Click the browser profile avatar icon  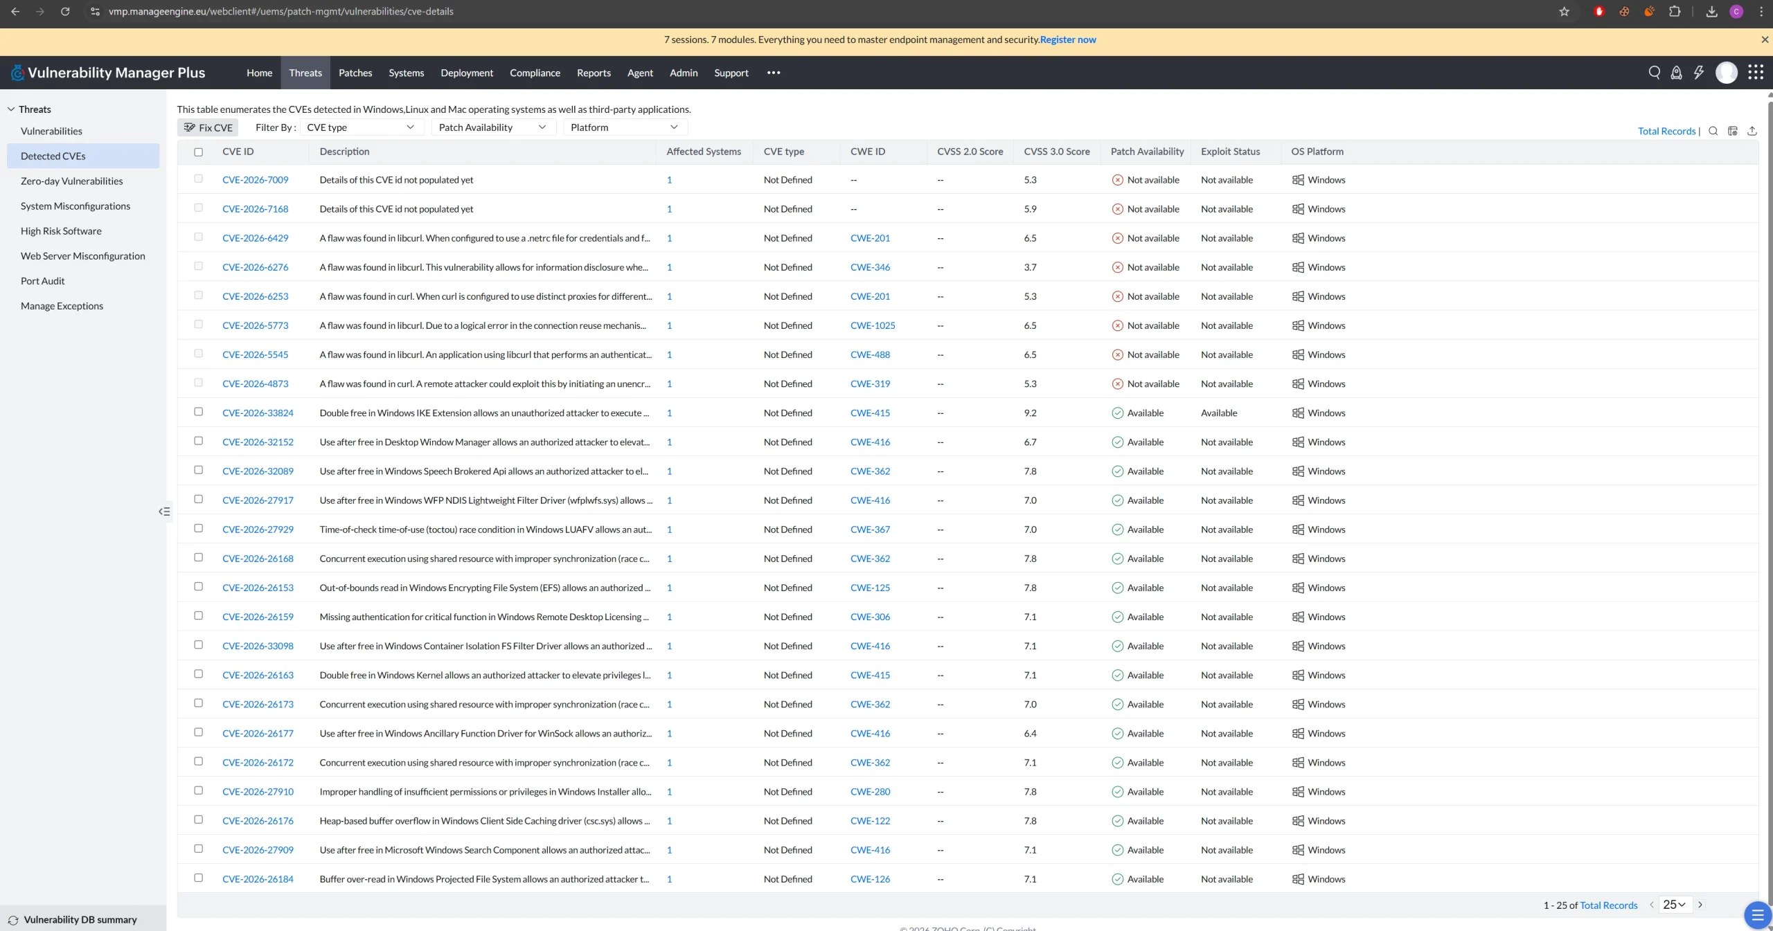[x=1736, y=12]
